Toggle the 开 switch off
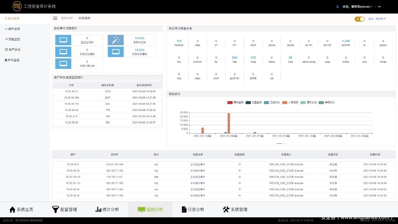The height and width of the screenshot is (224, 398). pos(360,19)
